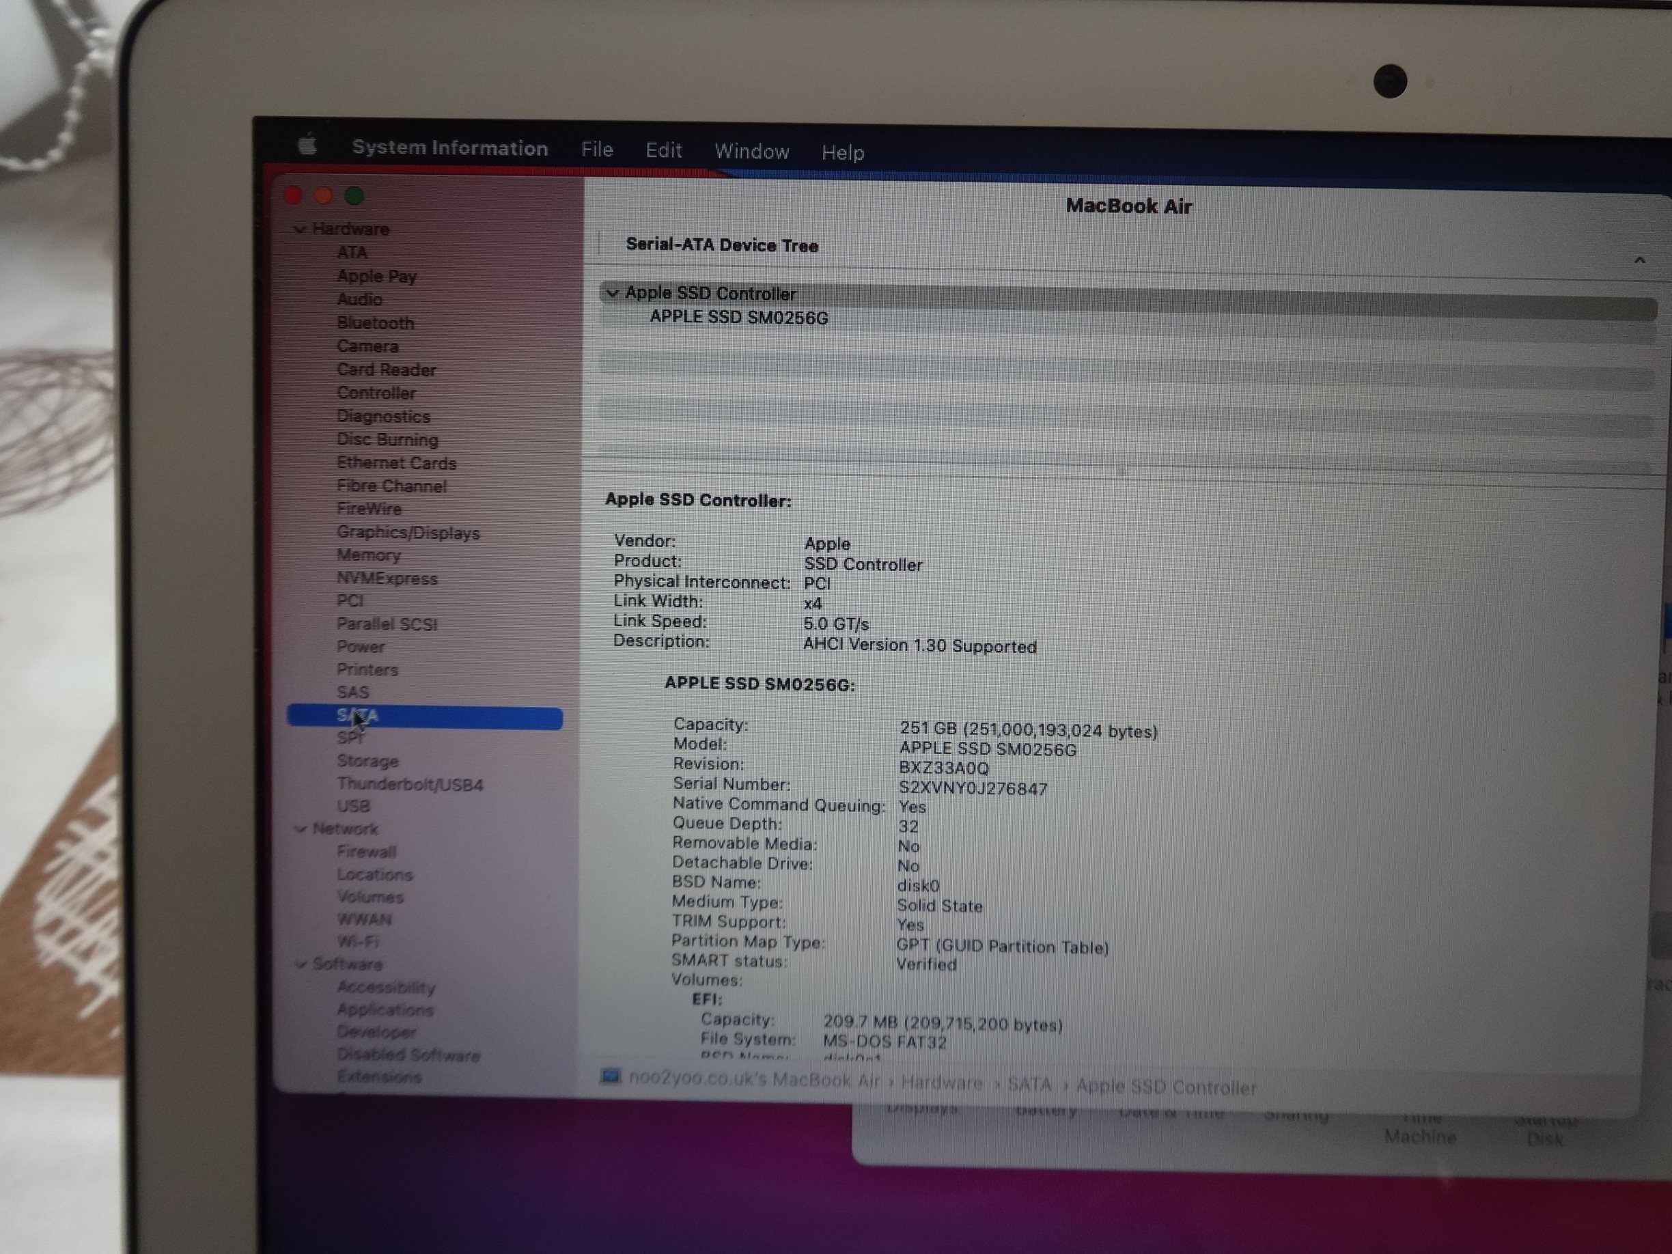Image resolution: width=1672 pixels, height=1254 pixels.
Task: Select Disabled Software in the sidebar
Action: [x=408, y=1055]
